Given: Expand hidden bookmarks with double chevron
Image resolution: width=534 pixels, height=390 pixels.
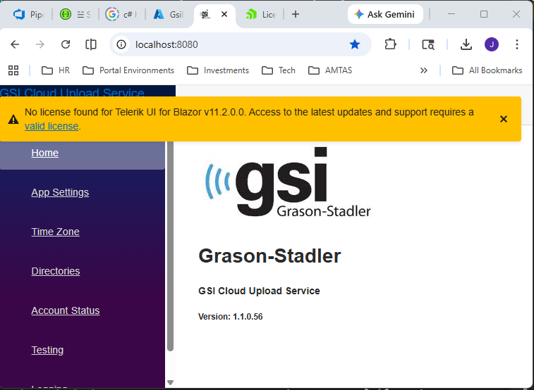Looking at the screenshot, I should [x=424, y=70].
